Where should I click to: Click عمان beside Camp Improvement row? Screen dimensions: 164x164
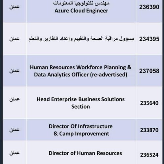(x=14, y=130)
